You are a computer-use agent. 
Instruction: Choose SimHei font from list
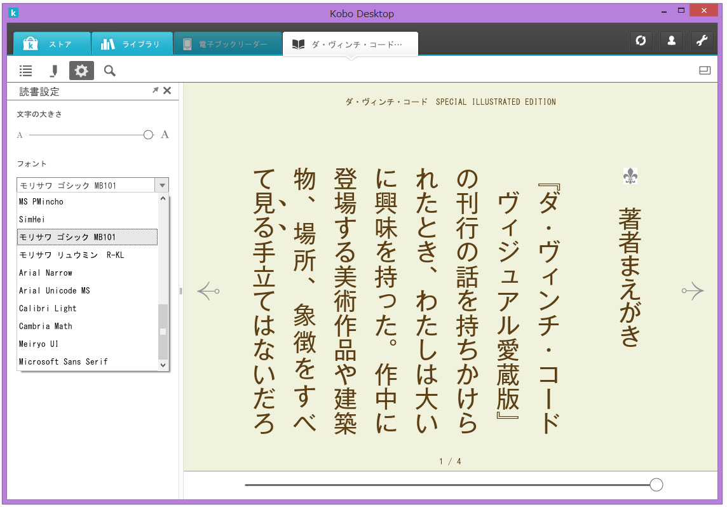coord(87,219)
